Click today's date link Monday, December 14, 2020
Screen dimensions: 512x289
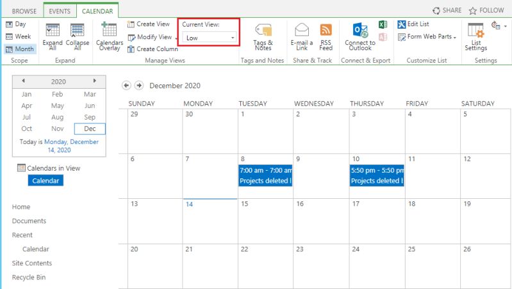point(72,146)
